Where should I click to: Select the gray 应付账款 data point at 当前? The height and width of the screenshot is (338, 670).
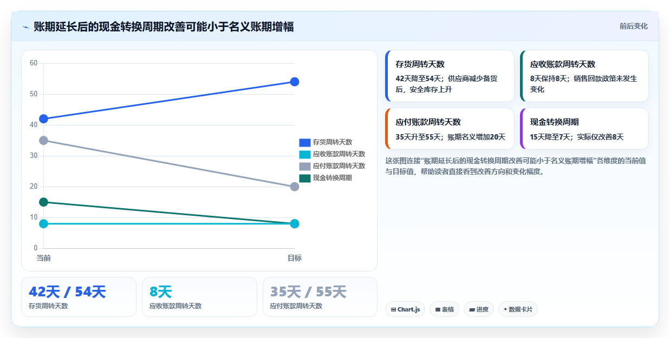44,141
